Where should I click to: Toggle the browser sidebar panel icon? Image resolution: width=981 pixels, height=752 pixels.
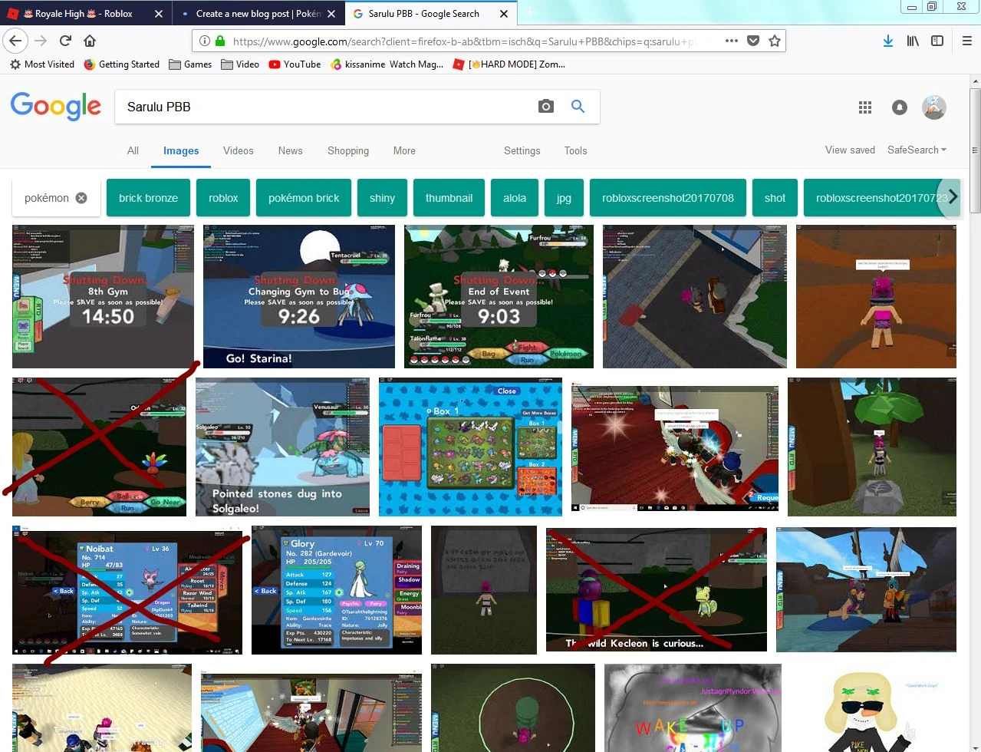pyautogui.click(x=937, y=40)
